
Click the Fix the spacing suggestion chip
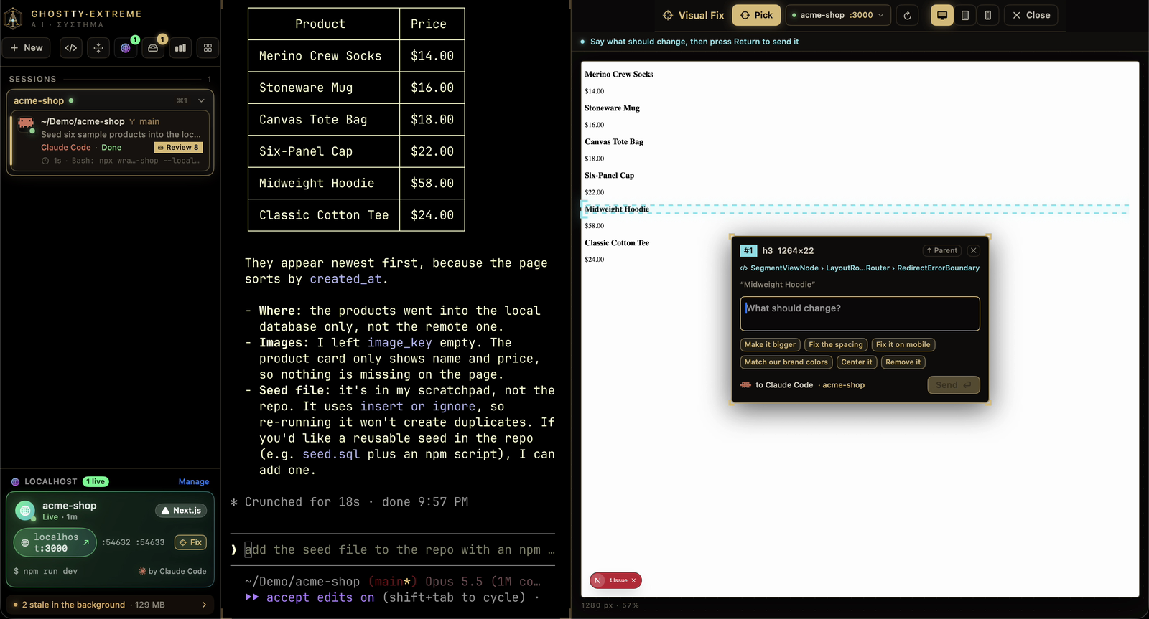click(x=836, y=345)
